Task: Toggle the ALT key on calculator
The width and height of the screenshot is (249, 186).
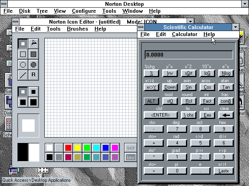Action: [151, 101]
